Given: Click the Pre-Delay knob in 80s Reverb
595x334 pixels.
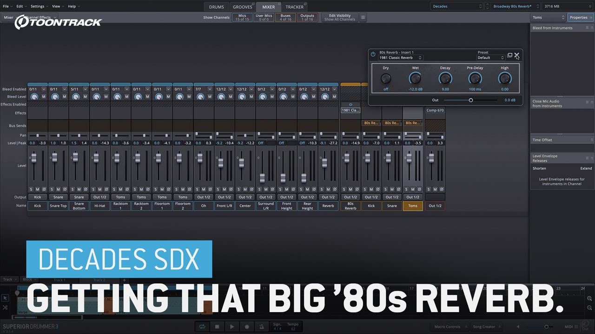Looking at the screenshot, I should click(475, 78).
